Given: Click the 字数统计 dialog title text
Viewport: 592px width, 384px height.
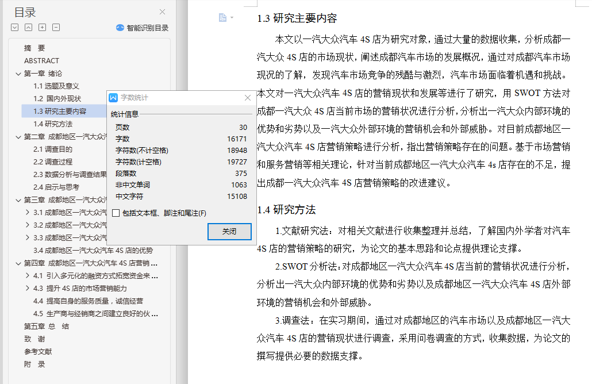Looking at the screenshot, I should click(x=134, y=98).
